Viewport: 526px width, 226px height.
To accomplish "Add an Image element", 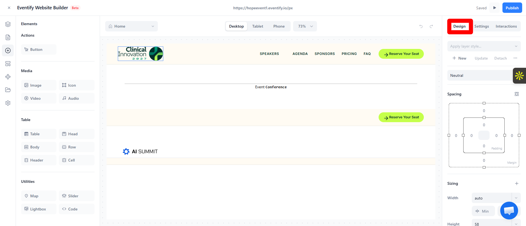I will pyautogui.click(x=39, y=85).
